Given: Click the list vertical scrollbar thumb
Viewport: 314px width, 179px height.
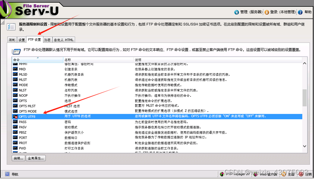Looking at the screenshot, I should click(x=305, y=97).
